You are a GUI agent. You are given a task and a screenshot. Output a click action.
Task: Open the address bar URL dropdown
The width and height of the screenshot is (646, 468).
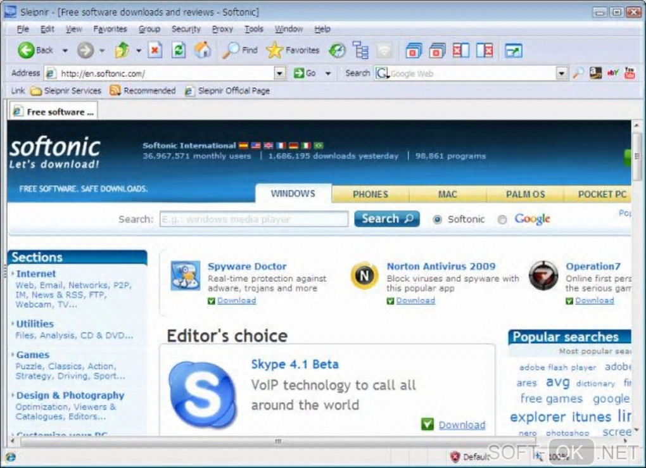tap(280, 73)
